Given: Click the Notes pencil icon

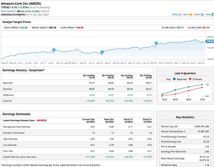Looking at the screenshot, I should click(x=180, y=14).
